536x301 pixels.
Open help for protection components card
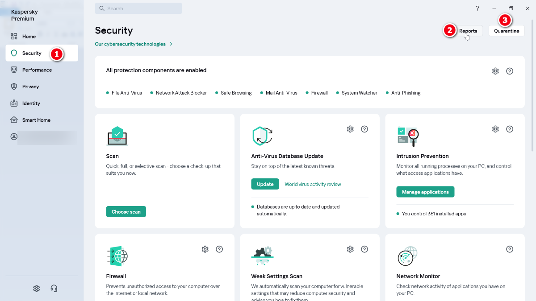pos(510,71)
